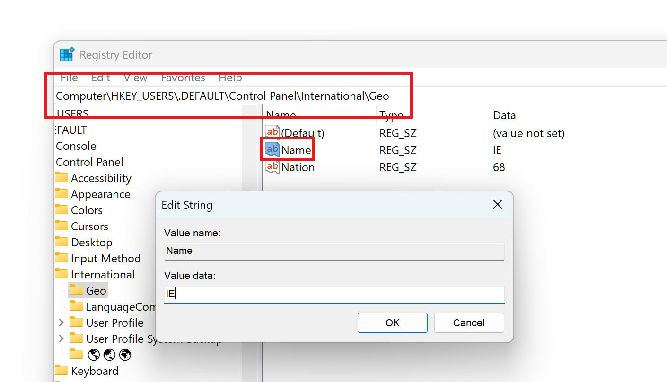Close the Edit String dialog

click(497, 205)
